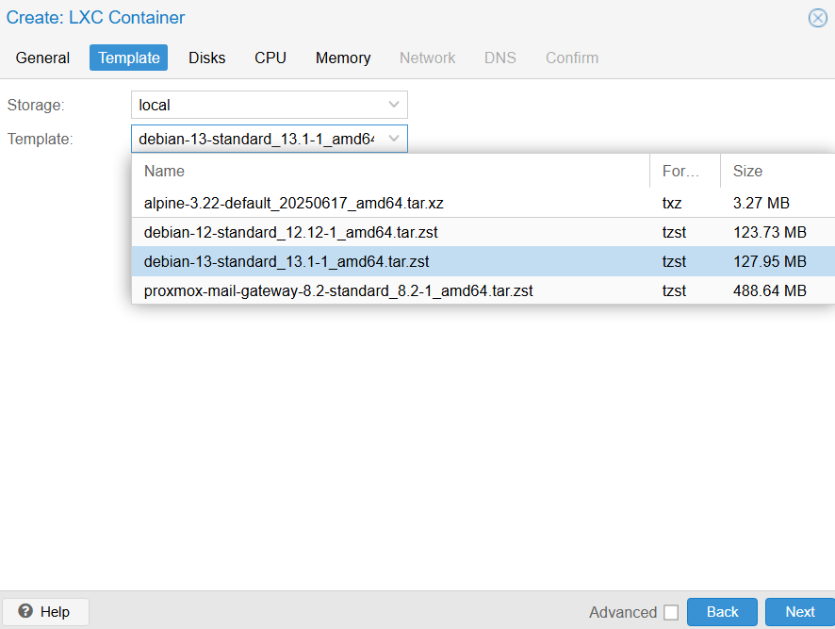This screenshot has width=835, height=629.
Task: Go to the CPU tab
Action: [x=270, y=58]
